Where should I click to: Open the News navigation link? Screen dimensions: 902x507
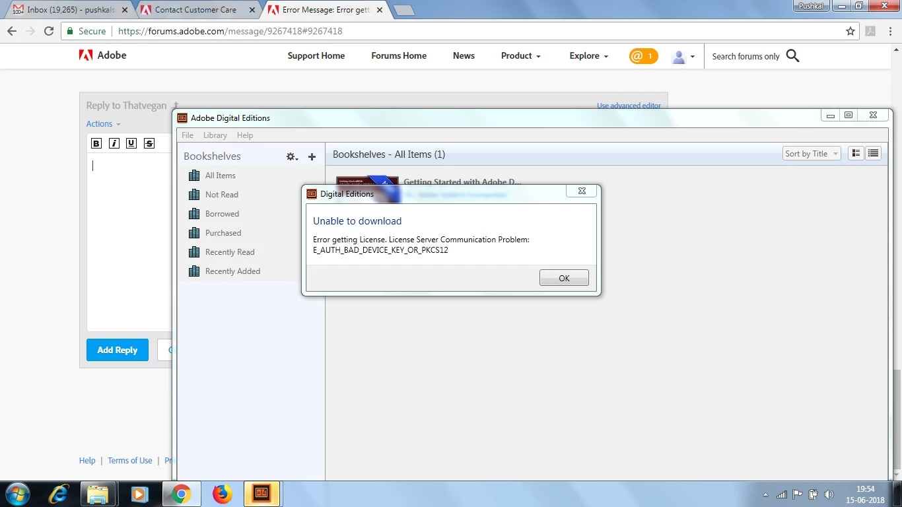click(464, 56)
